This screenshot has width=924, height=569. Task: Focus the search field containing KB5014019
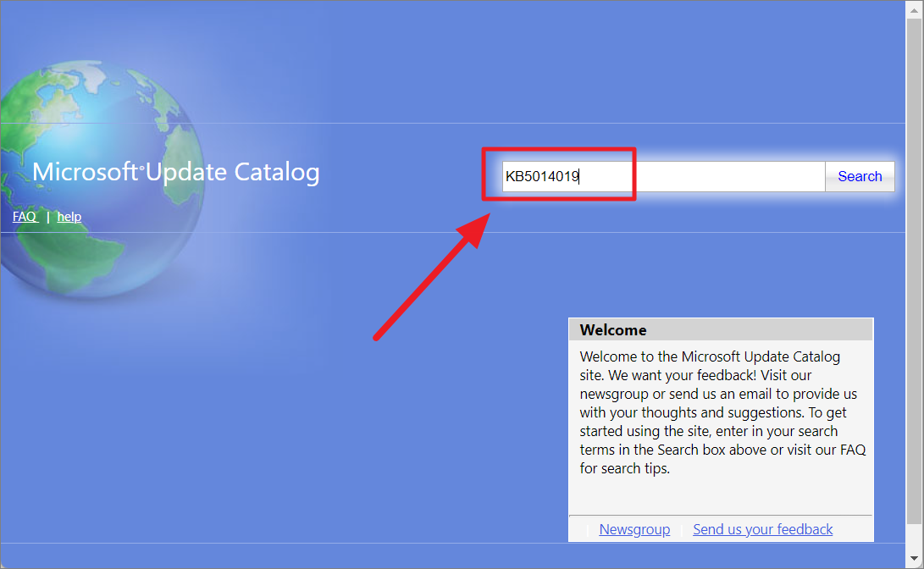(x=663, y=176)
